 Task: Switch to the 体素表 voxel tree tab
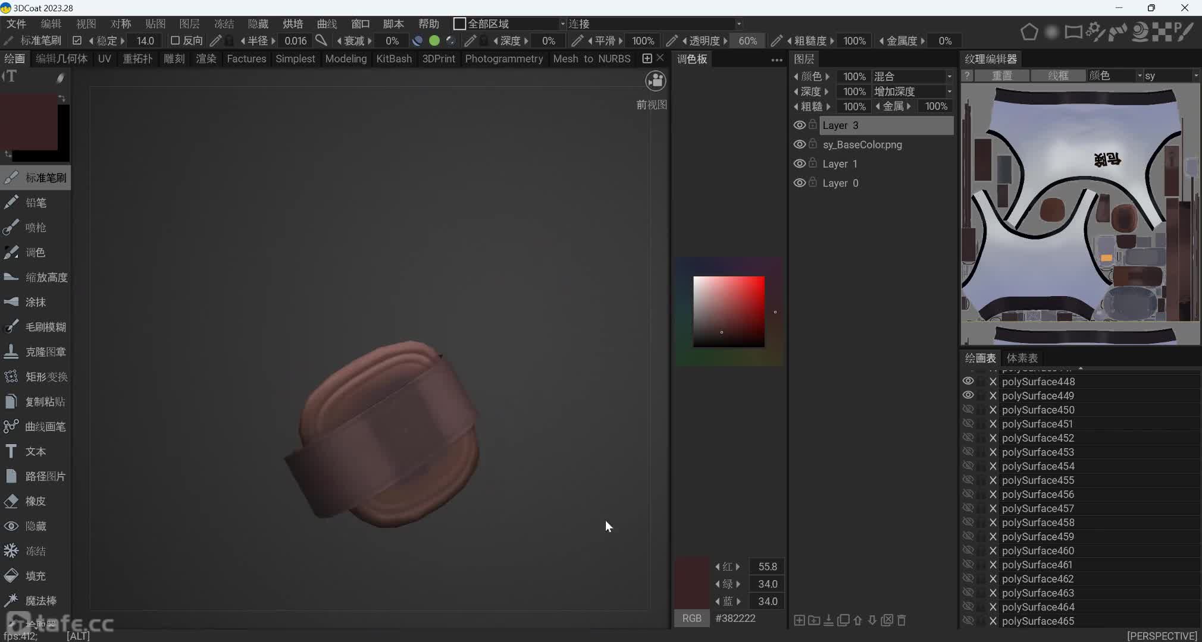(x=1022, y=358)
